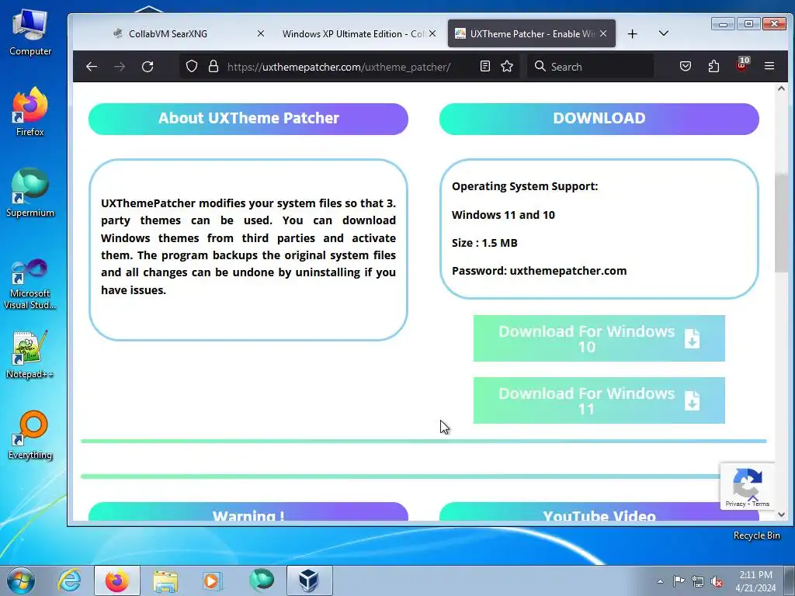Click the reCAPTCHA badge
Viewport: 795px width, 596px height.
click(x=748, y=486)
